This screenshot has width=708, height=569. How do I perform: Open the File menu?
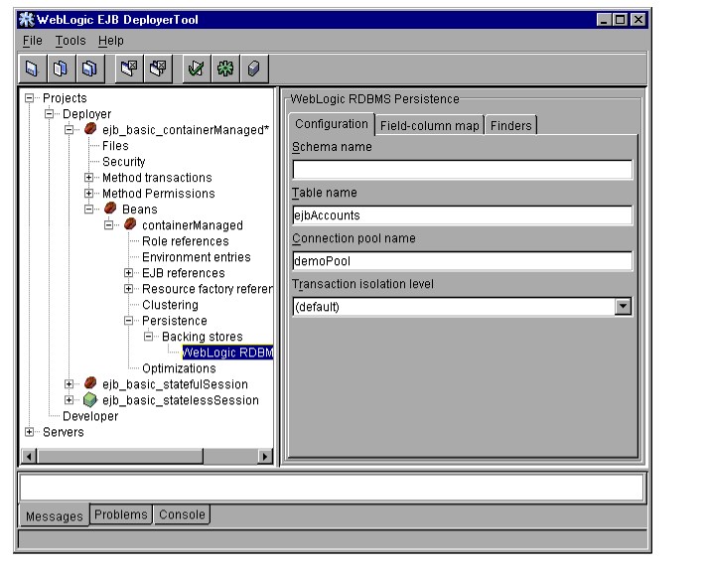[x=33, y=41]
